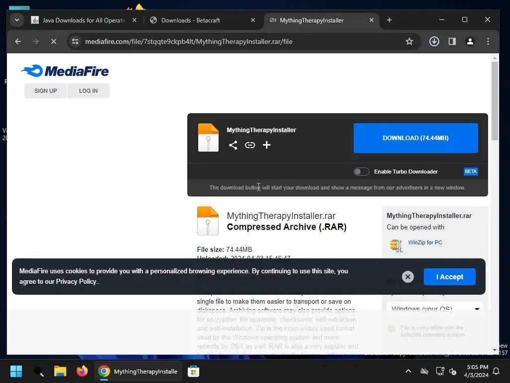
Task: Click the WinZip icon
Action: [396, 245]
